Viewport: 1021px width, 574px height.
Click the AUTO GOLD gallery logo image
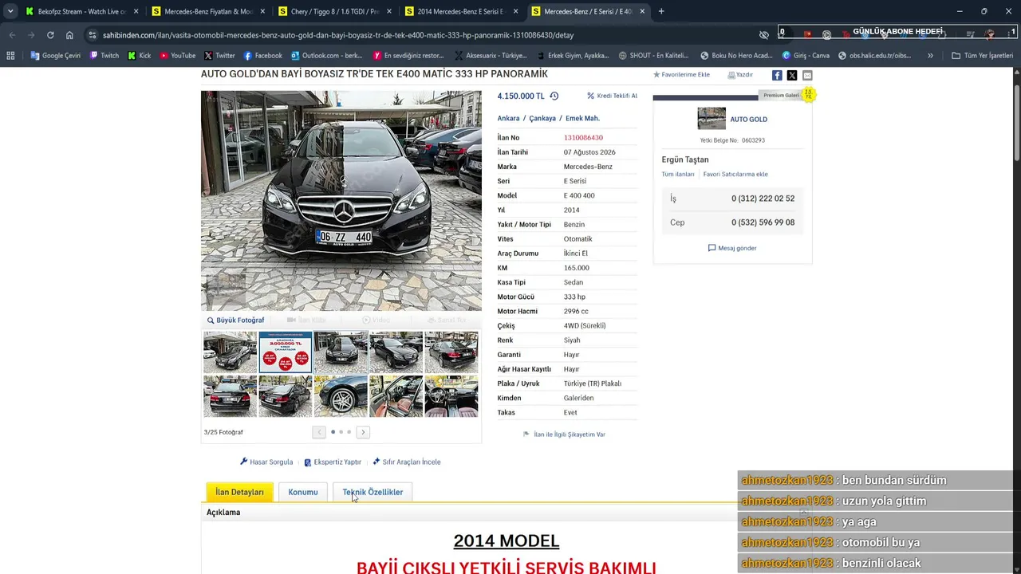click(712, 118)
